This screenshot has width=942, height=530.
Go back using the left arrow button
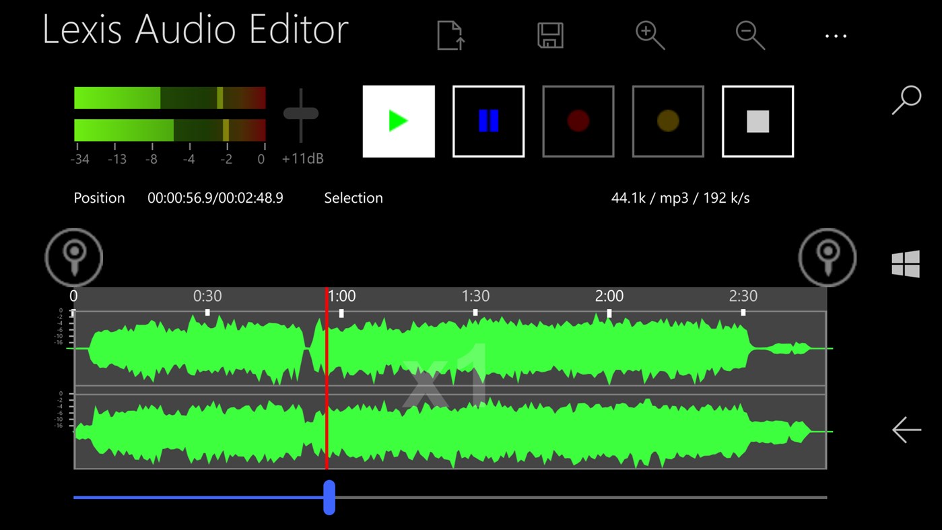click(906, 430)
